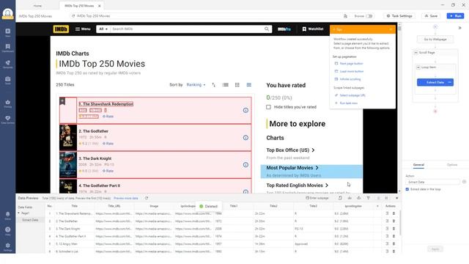Add Shawshank Redemption to watchlist ribbon
Viewport: 469px width, 264px height.
(62, 101)
